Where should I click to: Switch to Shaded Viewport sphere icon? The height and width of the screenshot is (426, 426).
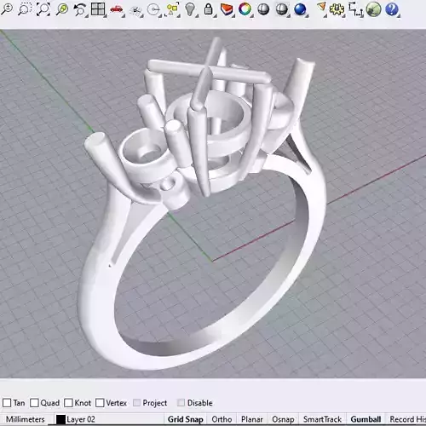pyautogui.click(x=263, y=9)
